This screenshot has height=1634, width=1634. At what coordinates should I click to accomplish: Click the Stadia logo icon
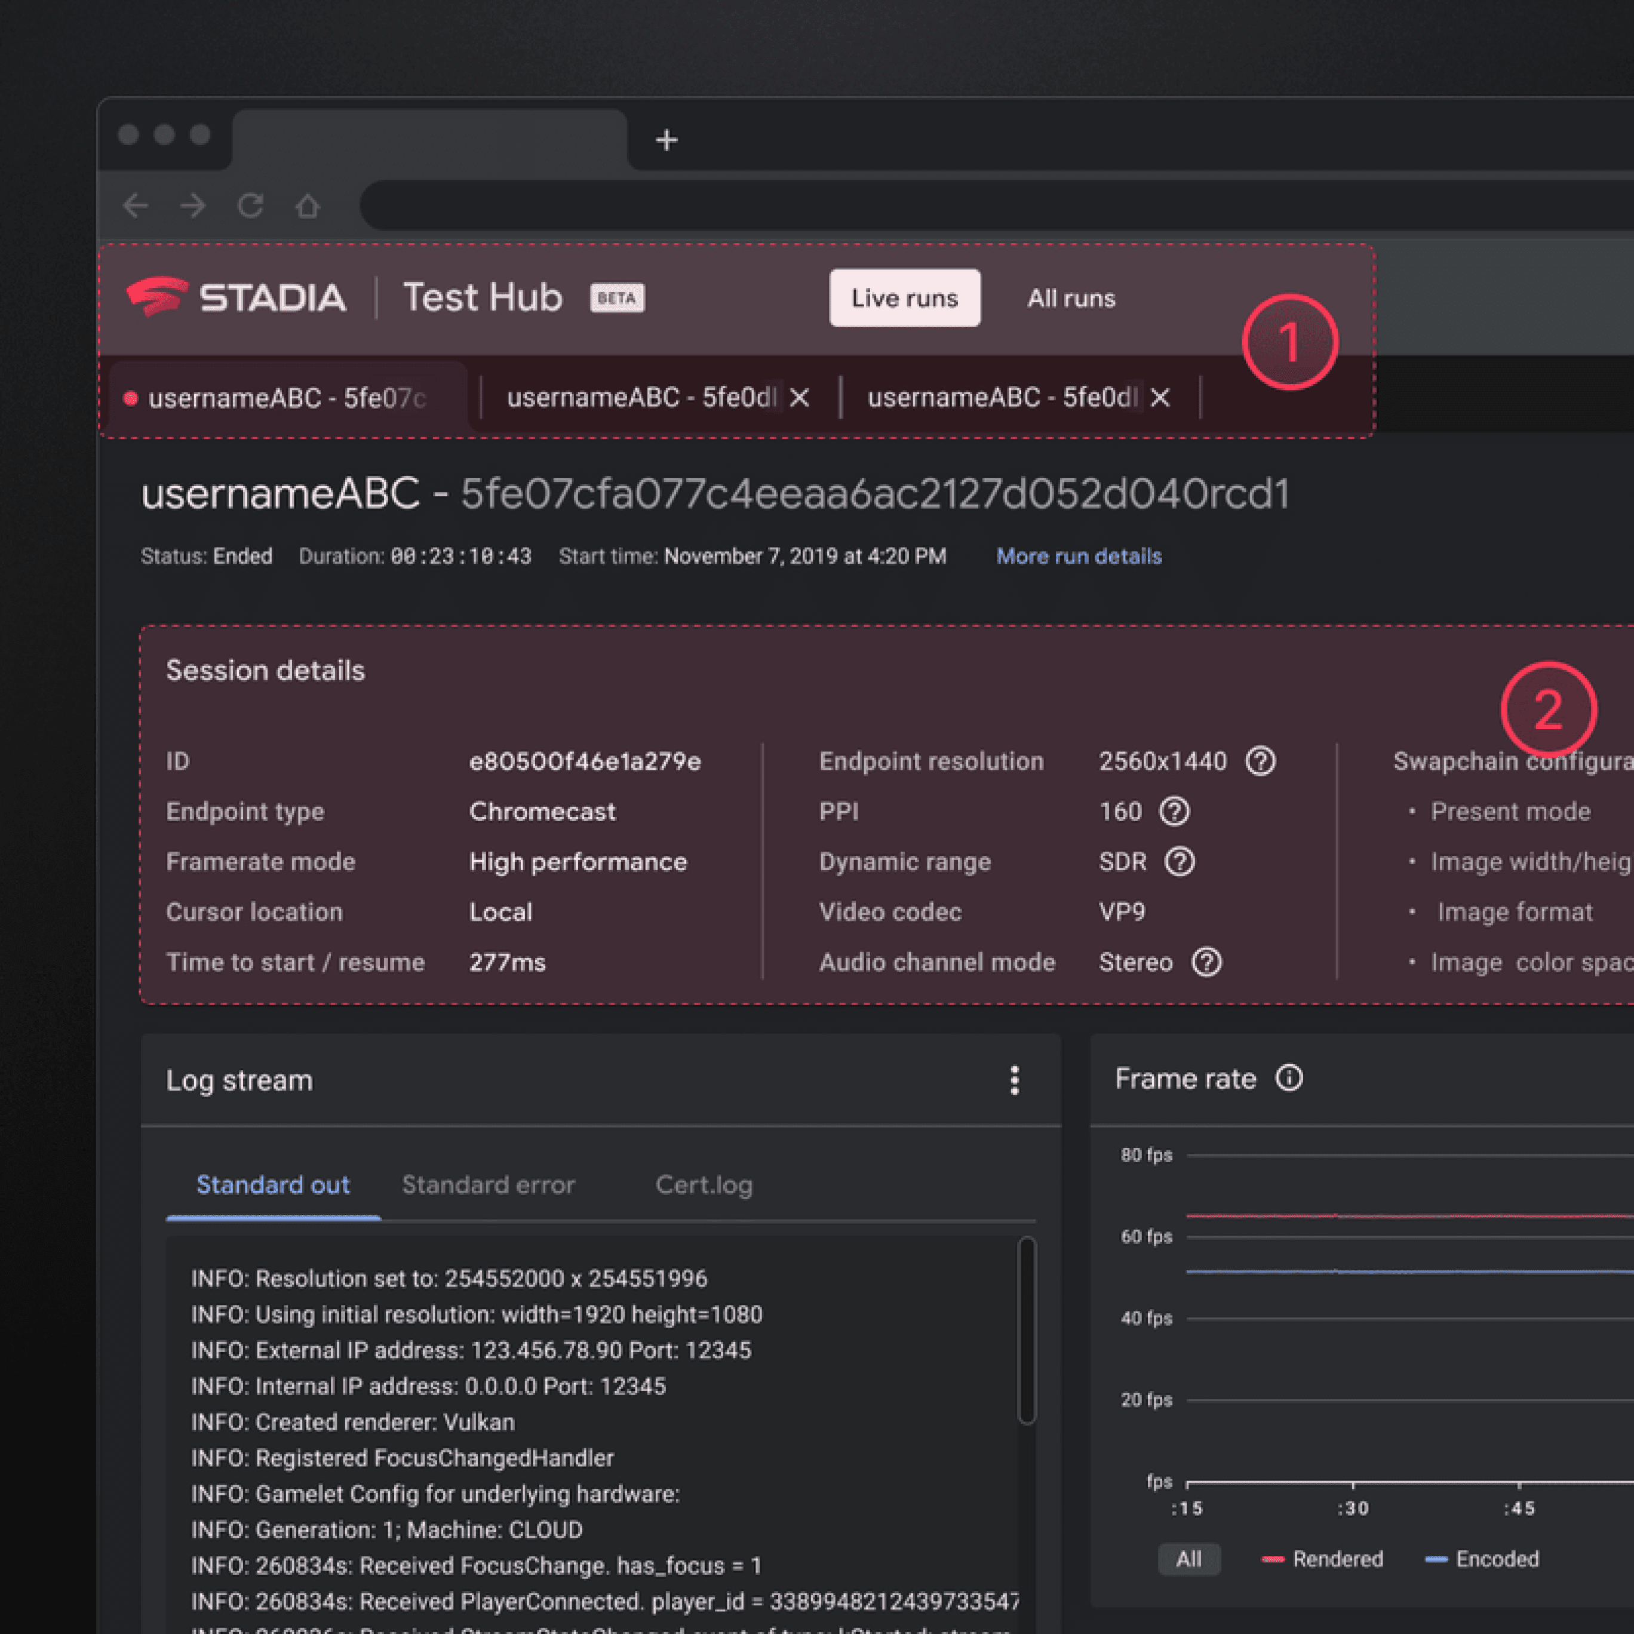[157, 297]
